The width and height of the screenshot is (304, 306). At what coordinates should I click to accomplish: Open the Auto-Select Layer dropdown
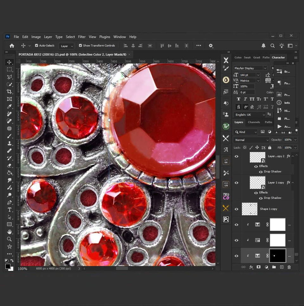click(x=66, y=46)
